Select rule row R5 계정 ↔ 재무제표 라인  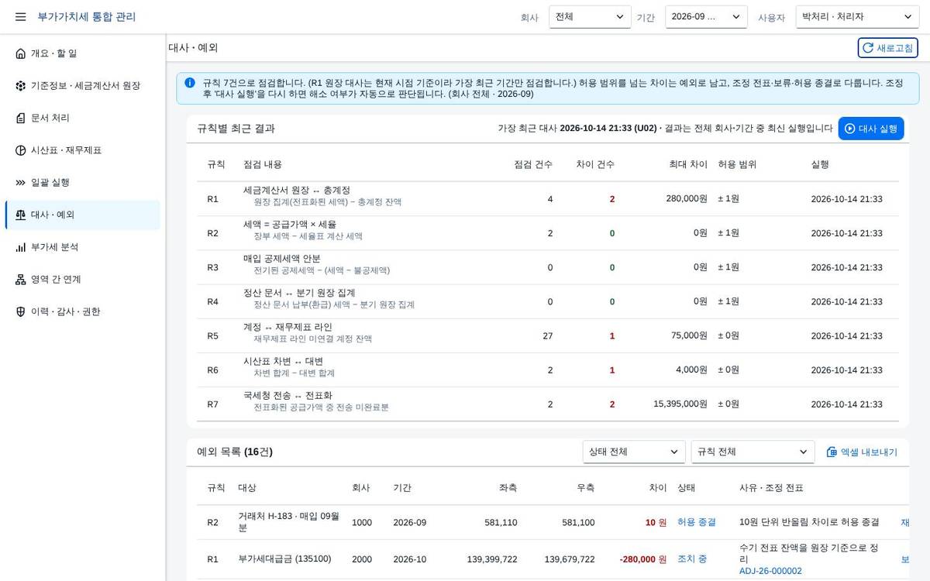coord(548,335)
